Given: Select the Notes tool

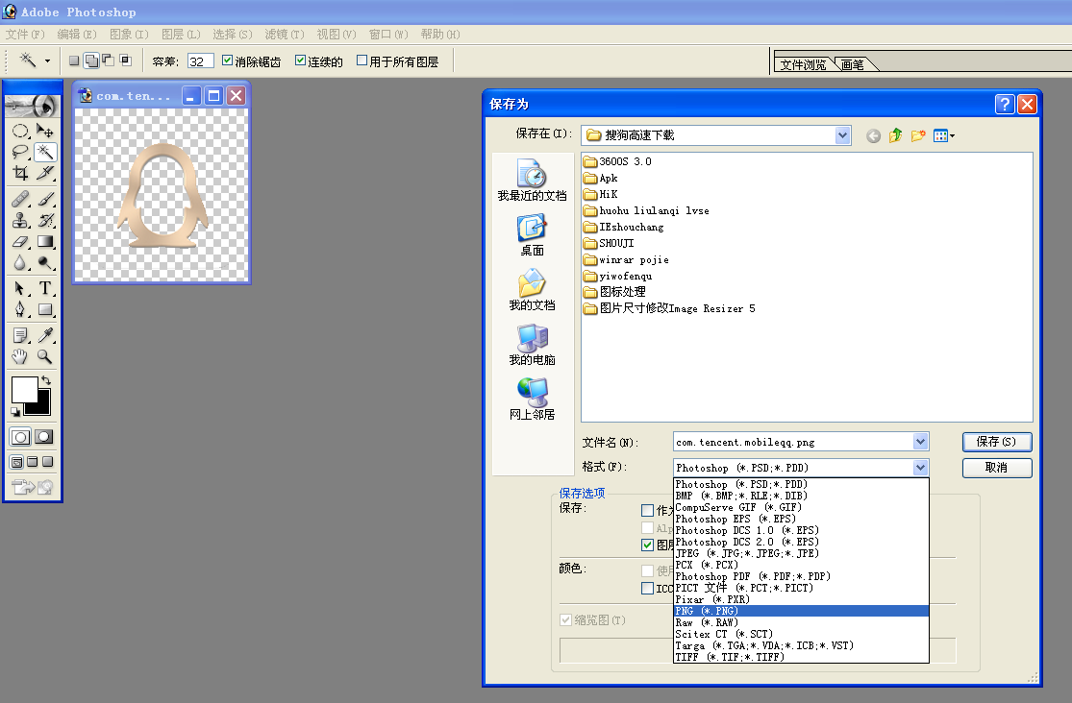Looking at the screenshot, I should point(20,335).
